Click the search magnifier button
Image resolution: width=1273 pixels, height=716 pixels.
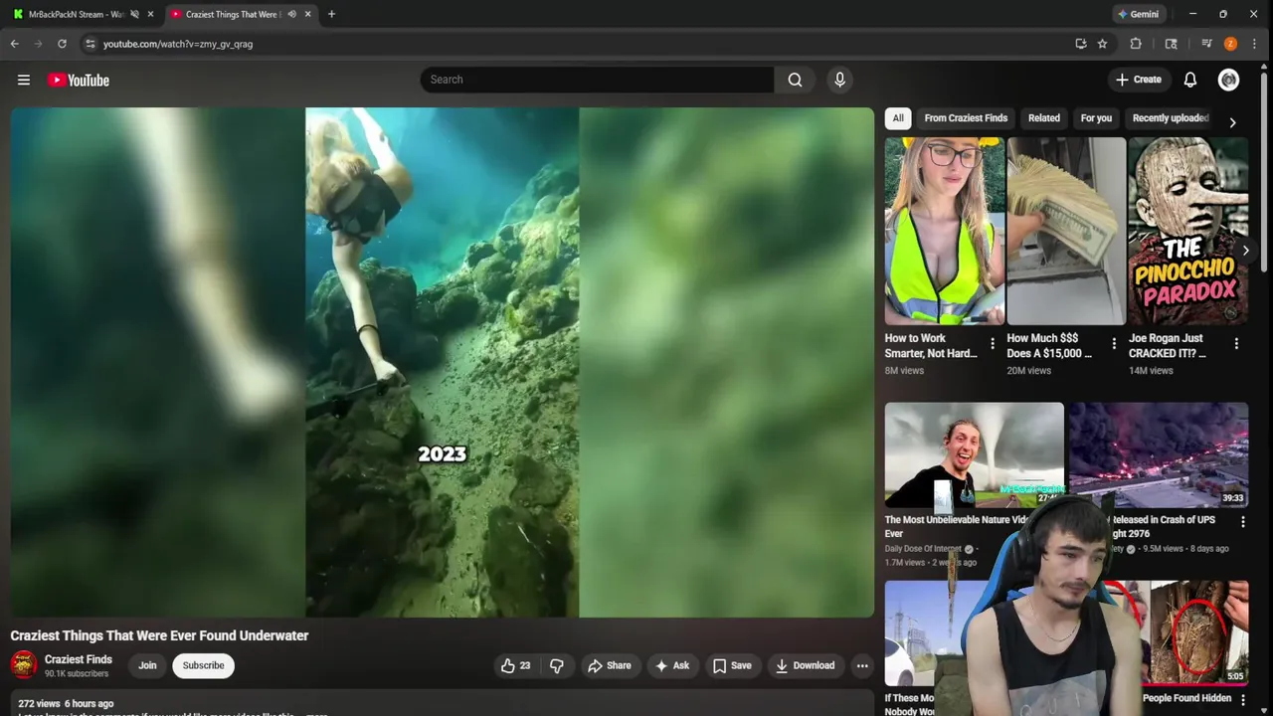(x=795, y=80)
